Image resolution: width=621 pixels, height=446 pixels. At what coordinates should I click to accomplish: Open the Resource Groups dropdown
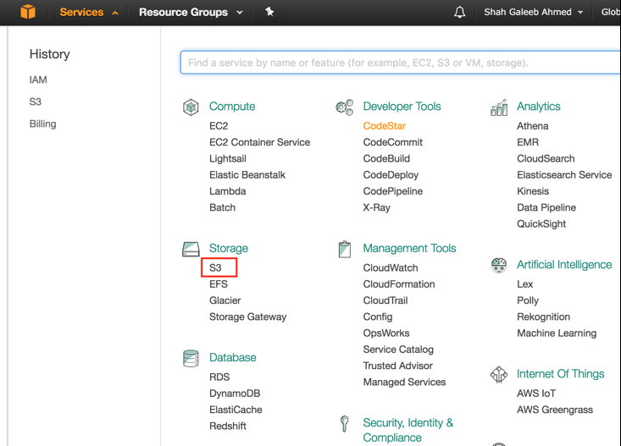coord(191,12)
